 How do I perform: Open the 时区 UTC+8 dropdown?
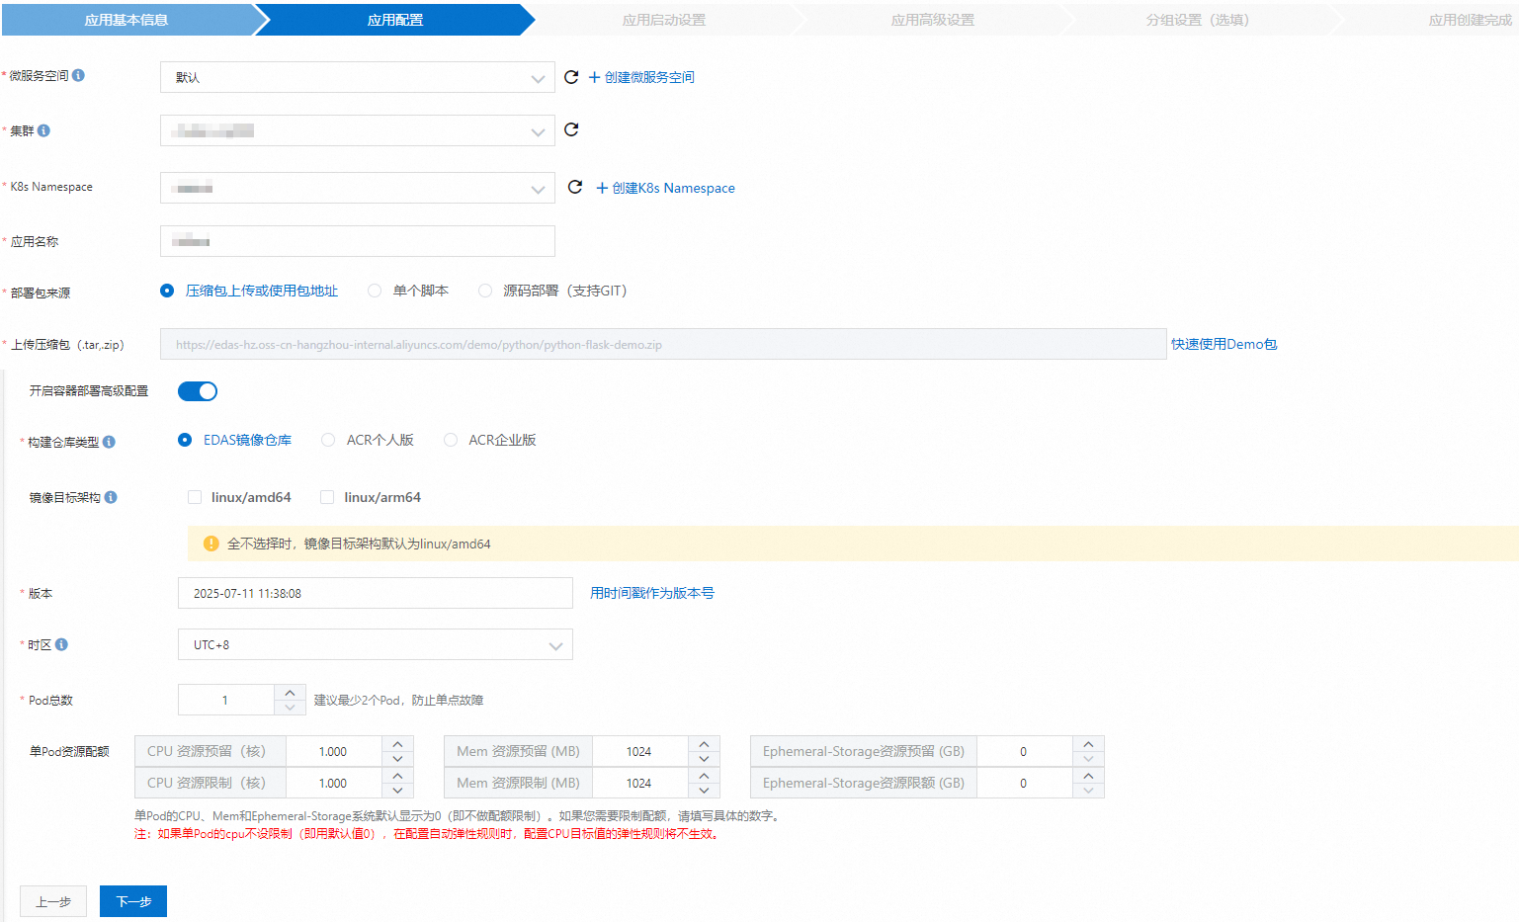376,644
